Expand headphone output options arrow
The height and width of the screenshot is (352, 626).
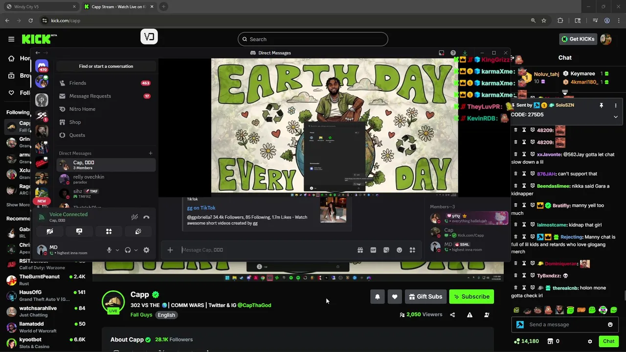point(135,250)
